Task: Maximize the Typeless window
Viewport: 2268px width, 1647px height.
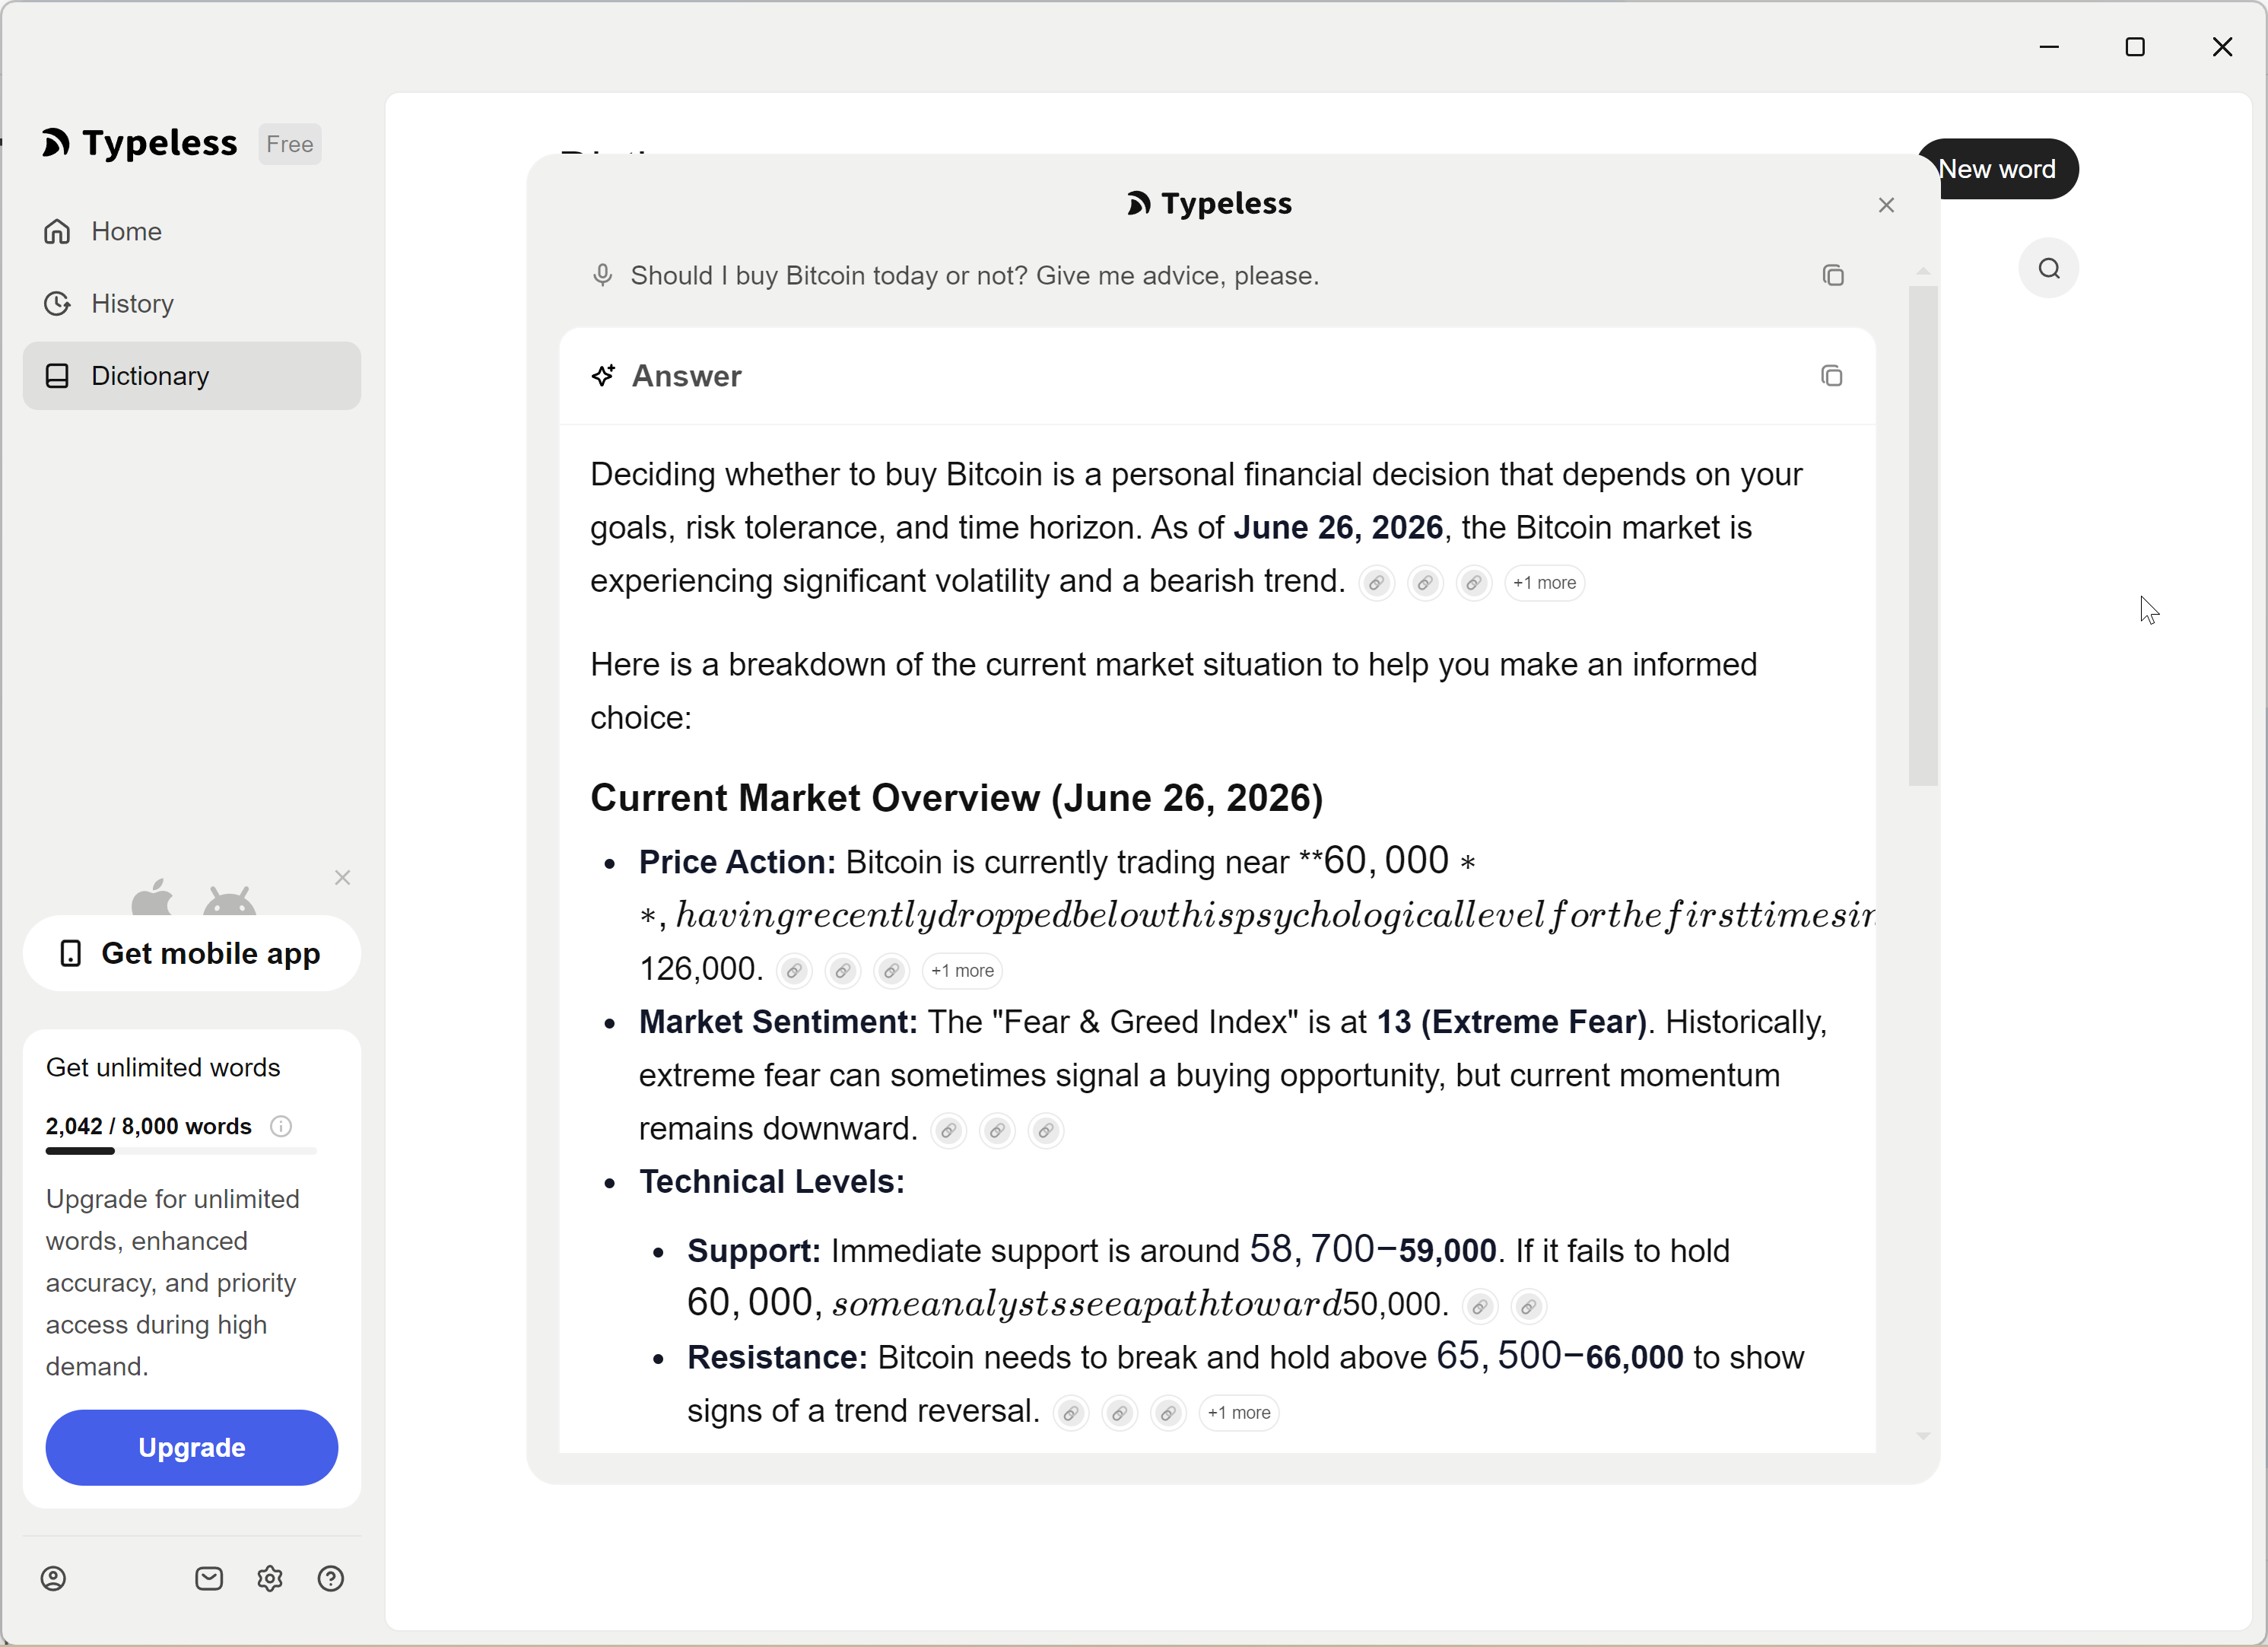Action: pos(2135,47)
